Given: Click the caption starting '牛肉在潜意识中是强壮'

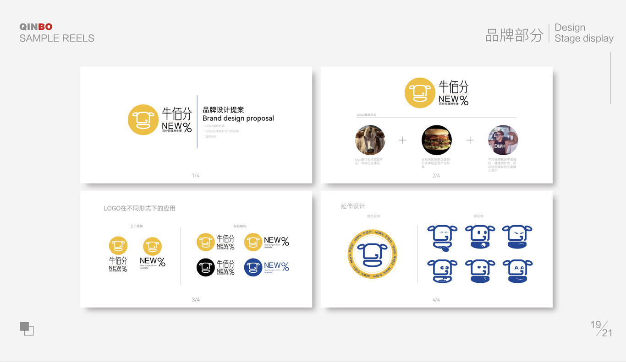Looking at the screenshot, I should [502, 165].
